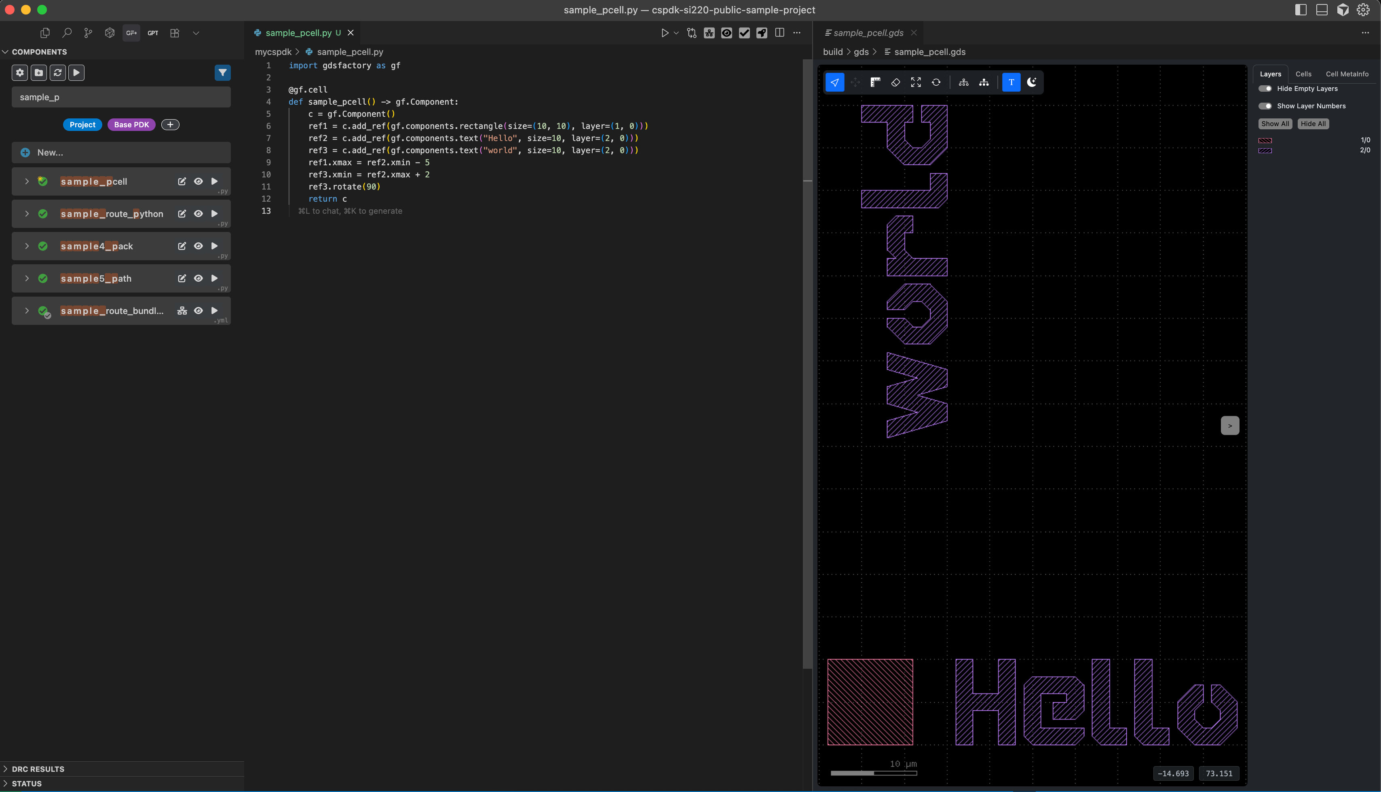Image resolution: width=1381 pixels, height=792 pixels.
Task: Open the Cell MetaInfo tab
Action: pyautogui.click(x=1347, y=74)
